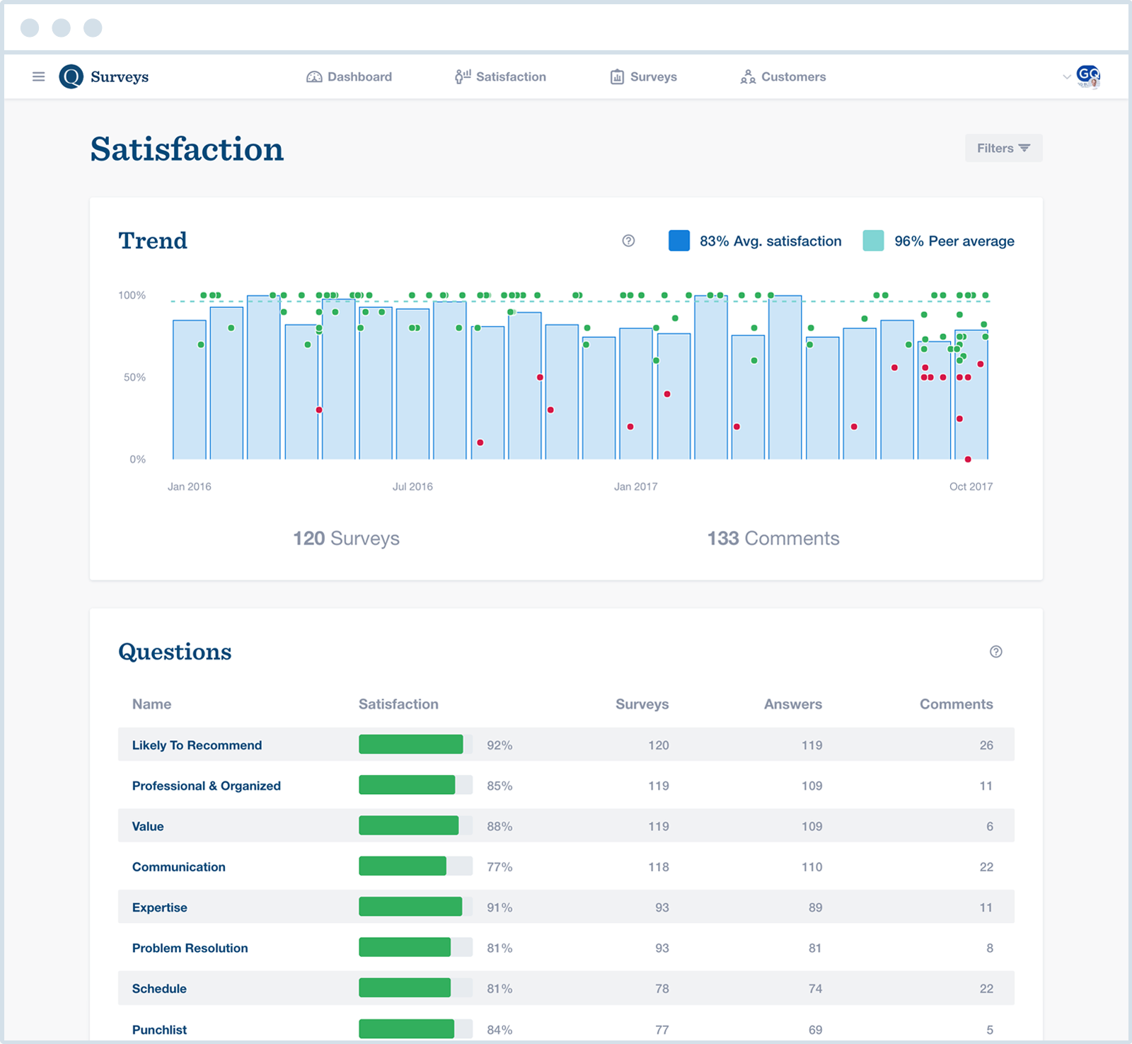Click the Satisfaction page heading
Image resolution: width=1132 pixels, height=1044 pixels.
(x=187, y=149)
